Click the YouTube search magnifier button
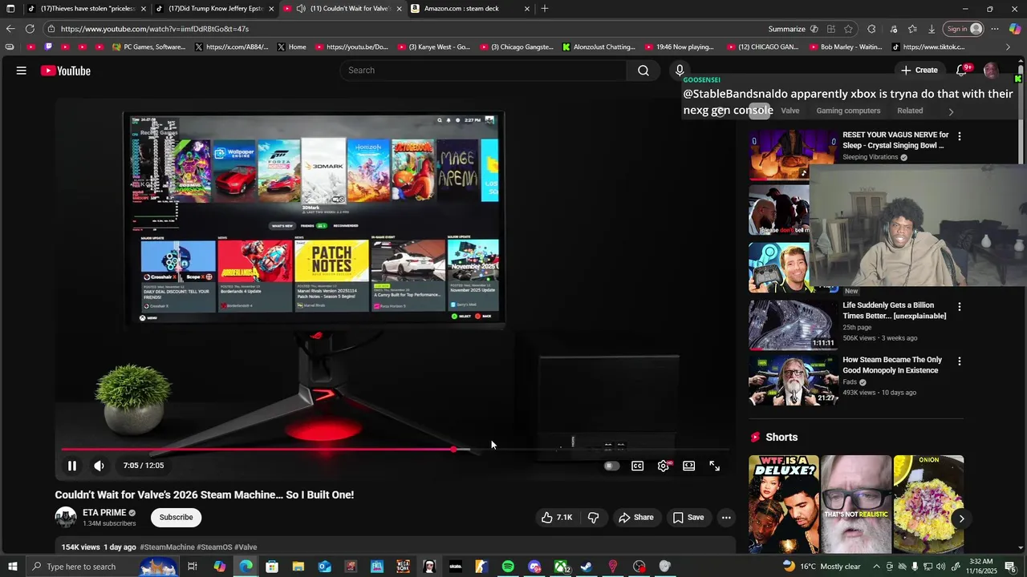Viewport: 1027px width, 577px height. click(x=643, y=71)
